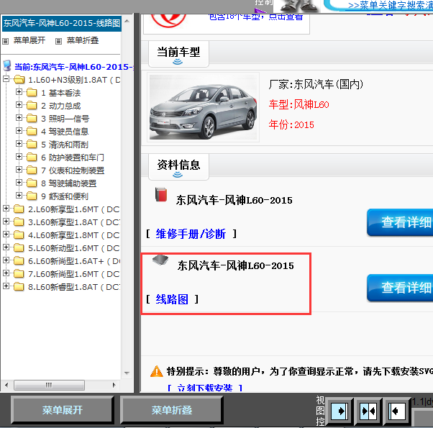Click the view control center-split icon
The height and width of the screenshot is (428, 433).
coord(368,411)
